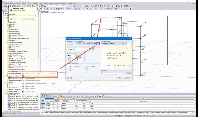Viewport: 198px width, 117px height.
Task: Click the RF-STEEL EC3 module icon in the navigator
Action: [9, 99]
